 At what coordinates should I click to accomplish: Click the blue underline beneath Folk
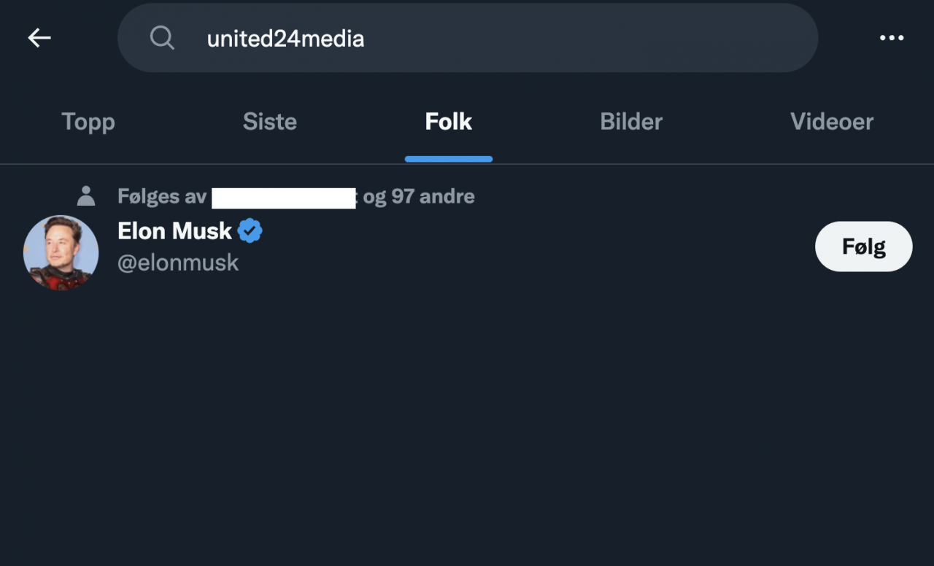click(448, 159)
